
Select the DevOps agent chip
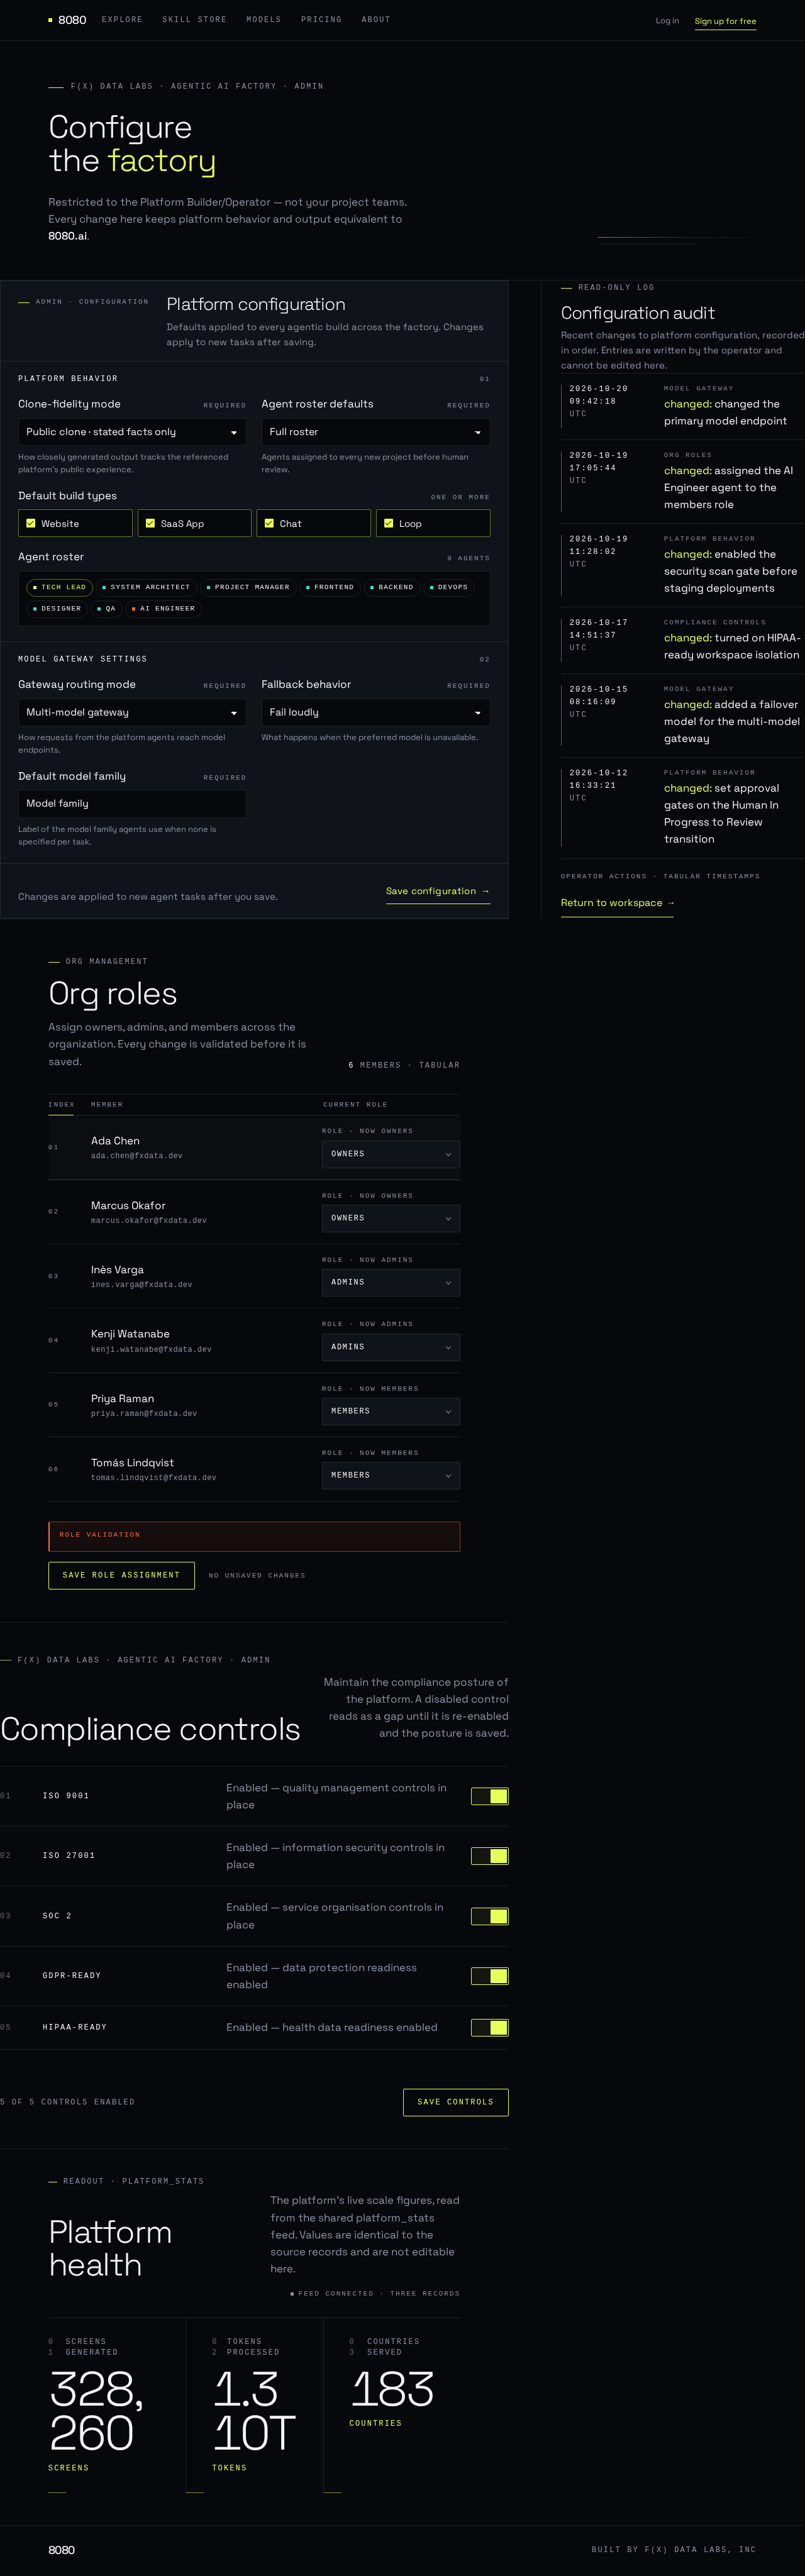coord(449,587)
